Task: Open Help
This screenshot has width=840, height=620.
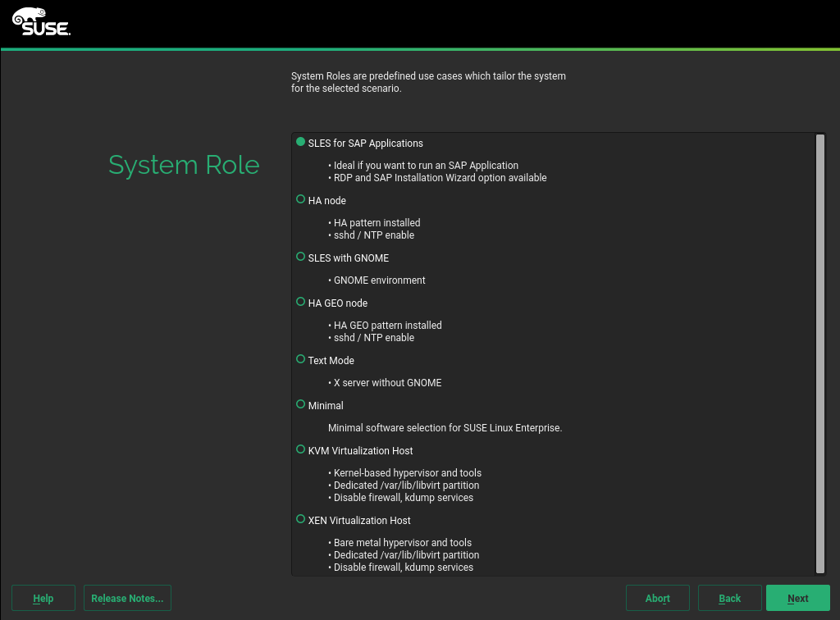Action: click(43, 598)
